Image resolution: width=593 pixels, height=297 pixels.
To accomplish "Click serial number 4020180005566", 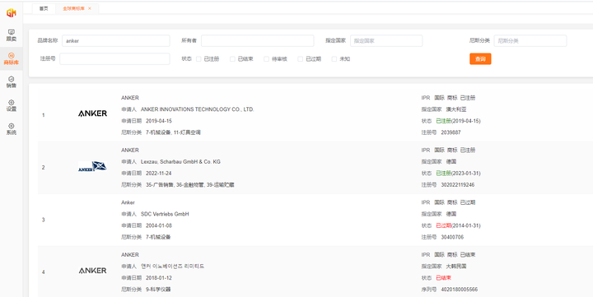I will pyautogui.click(x=459, y=290).
